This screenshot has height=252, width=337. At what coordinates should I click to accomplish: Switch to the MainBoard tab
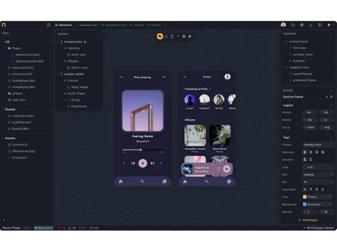[63, 25]
